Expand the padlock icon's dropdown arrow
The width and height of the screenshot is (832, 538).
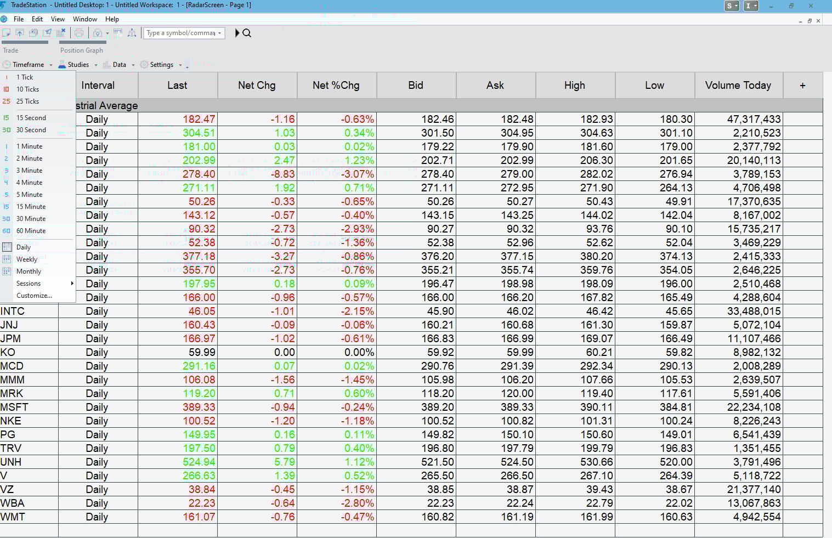point(107,33)
